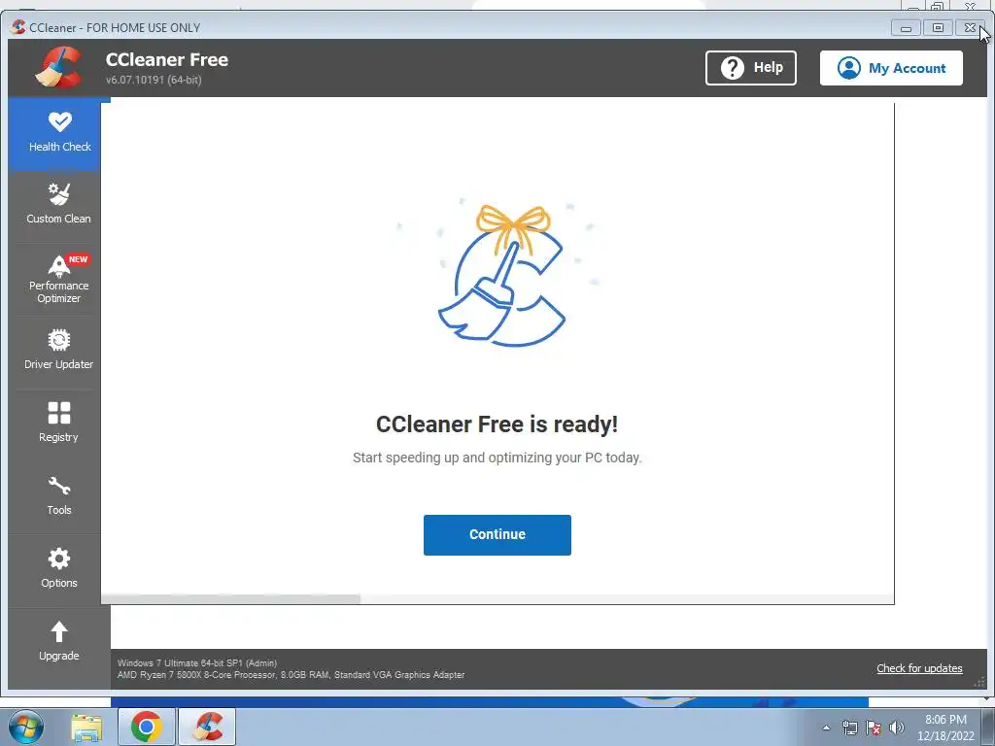The image size is (995, 746).
Task: Open My Account
Action: pyautogui.click(x=891, y=68)
